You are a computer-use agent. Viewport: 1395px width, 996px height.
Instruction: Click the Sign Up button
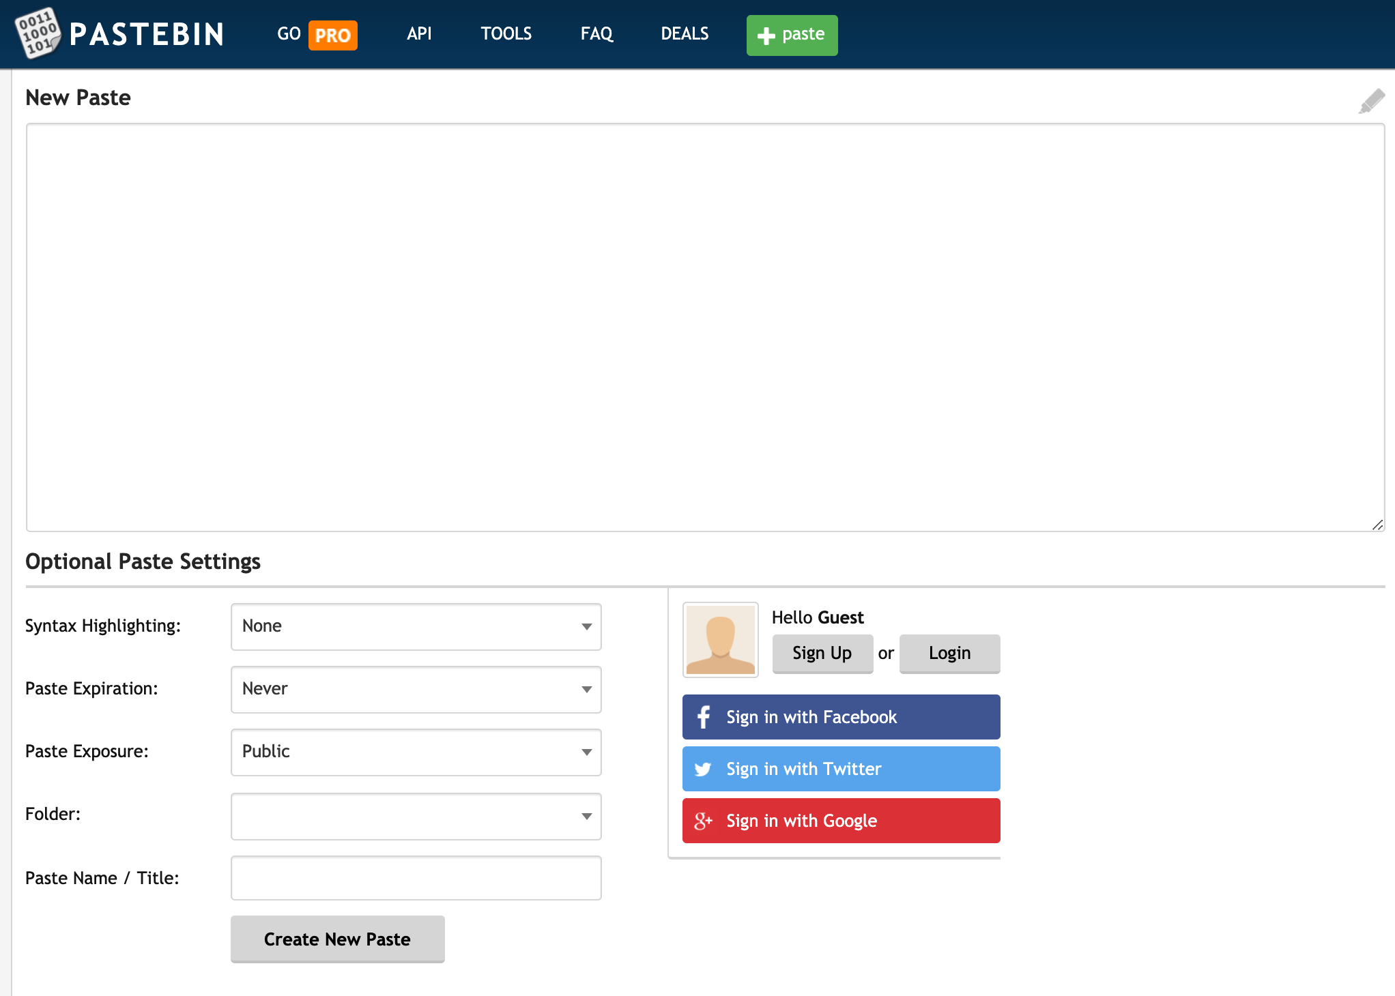click(822, 654)
